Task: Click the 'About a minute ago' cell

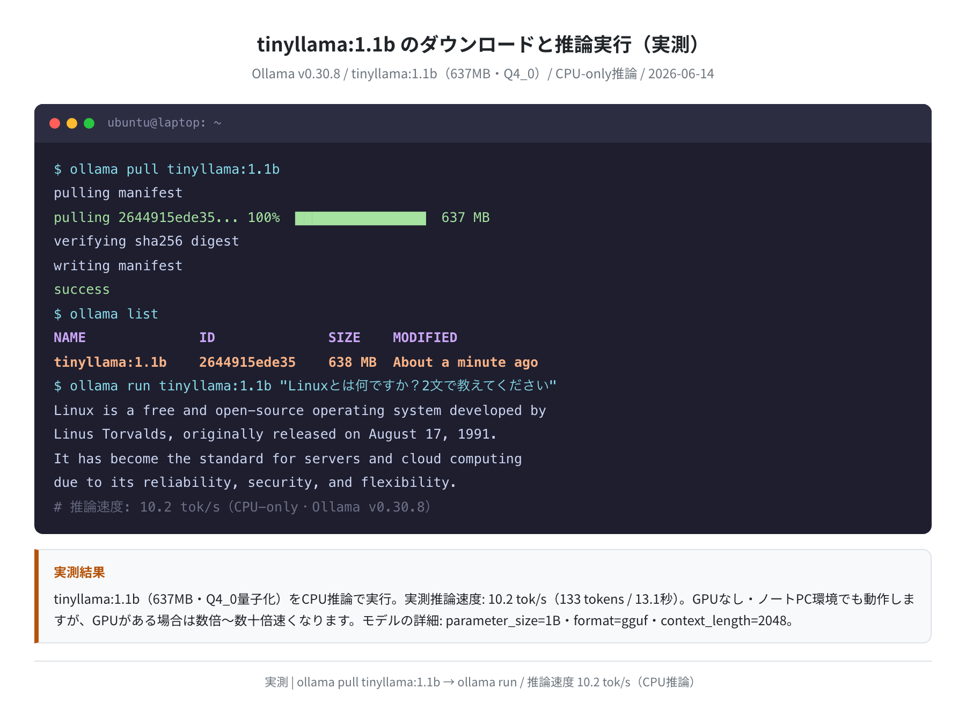Action: 466,362
